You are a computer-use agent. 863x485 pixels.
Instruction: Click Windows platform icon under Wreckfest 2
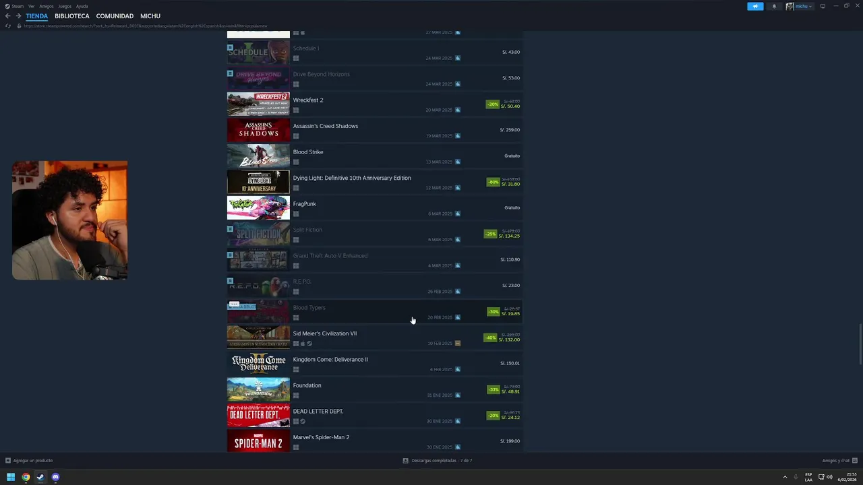pos(296,110)
